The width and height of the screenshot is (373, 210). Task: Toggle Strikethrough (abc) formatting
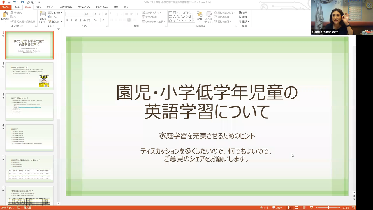coord(85,20)
